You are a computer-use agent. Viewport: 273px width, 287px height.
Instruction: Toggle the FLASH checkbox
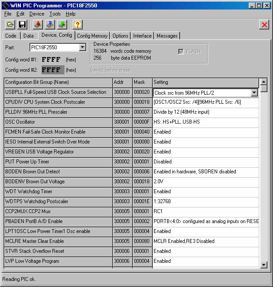tap(181, 51)
